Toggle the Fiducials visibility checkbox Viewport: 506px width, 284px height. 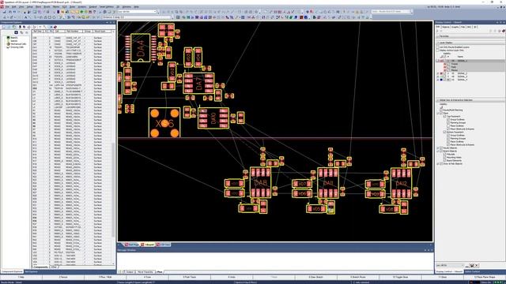(444, 155)
